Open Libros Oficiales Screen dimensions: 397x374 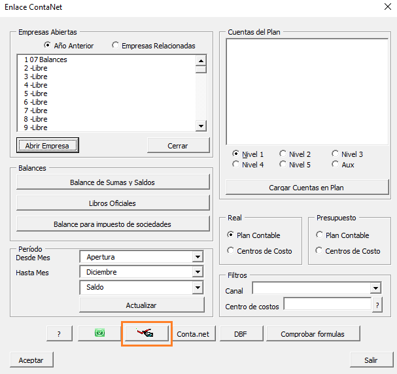coord(113,203)
